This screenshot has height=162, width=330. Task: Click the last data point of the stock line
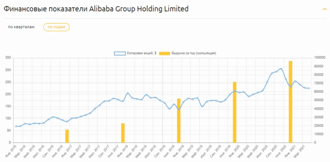coord(309,88)
